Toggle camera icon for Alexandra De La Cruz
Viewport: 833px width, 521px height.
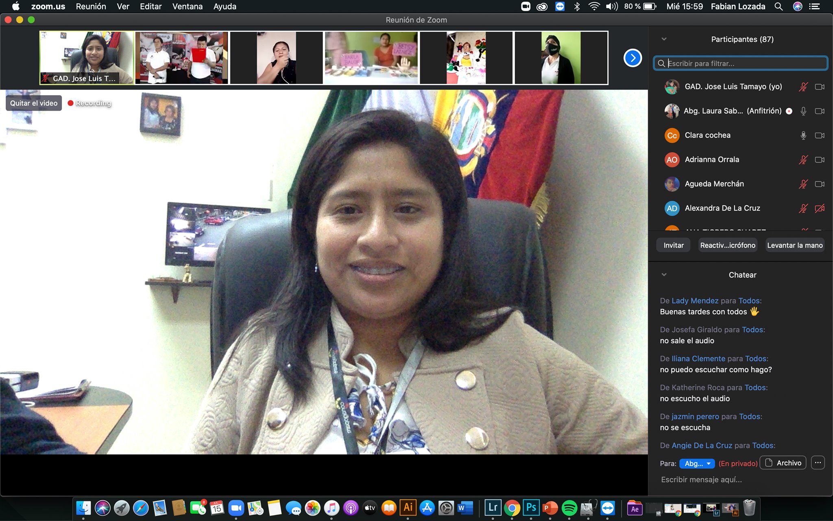point(819,208)
